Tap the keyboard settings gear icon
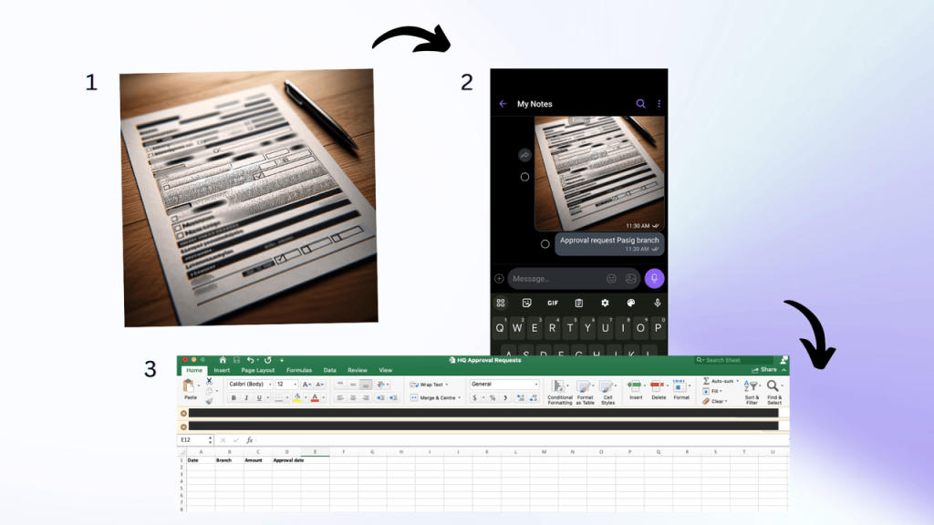 (x=605, y=303)
